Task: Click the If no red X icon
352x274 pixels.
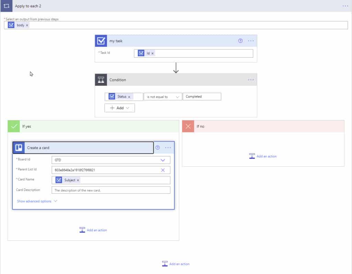Action: pyautogui.click(x=188, y=126)
